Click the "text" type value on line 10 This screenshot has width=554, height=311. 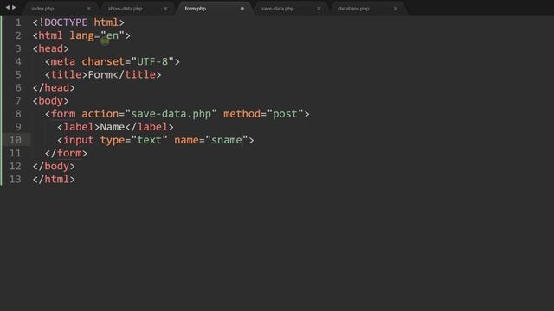pyautogui.click(x=149, y=140)
